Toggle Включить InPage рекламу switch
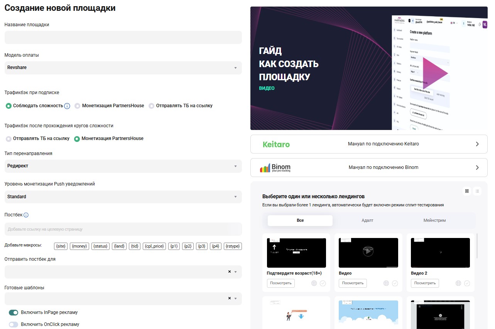 tap(14, 312)
